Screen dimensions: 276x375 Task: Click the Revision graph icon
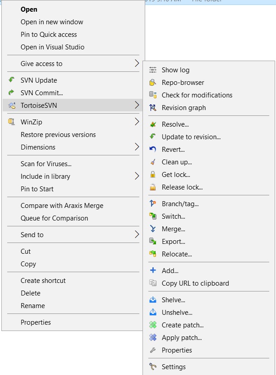point(153,108)
